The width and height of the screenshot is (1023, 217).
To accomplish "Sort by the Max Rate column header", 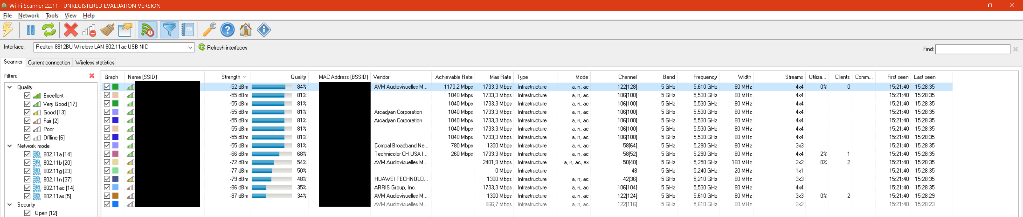I will pos(494,77).
